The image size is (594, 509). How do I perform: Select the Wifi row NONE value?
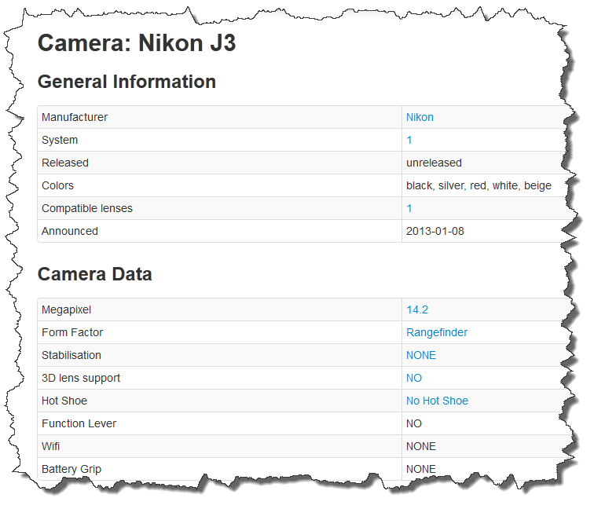pyautogui.click(x=421, y=446)
